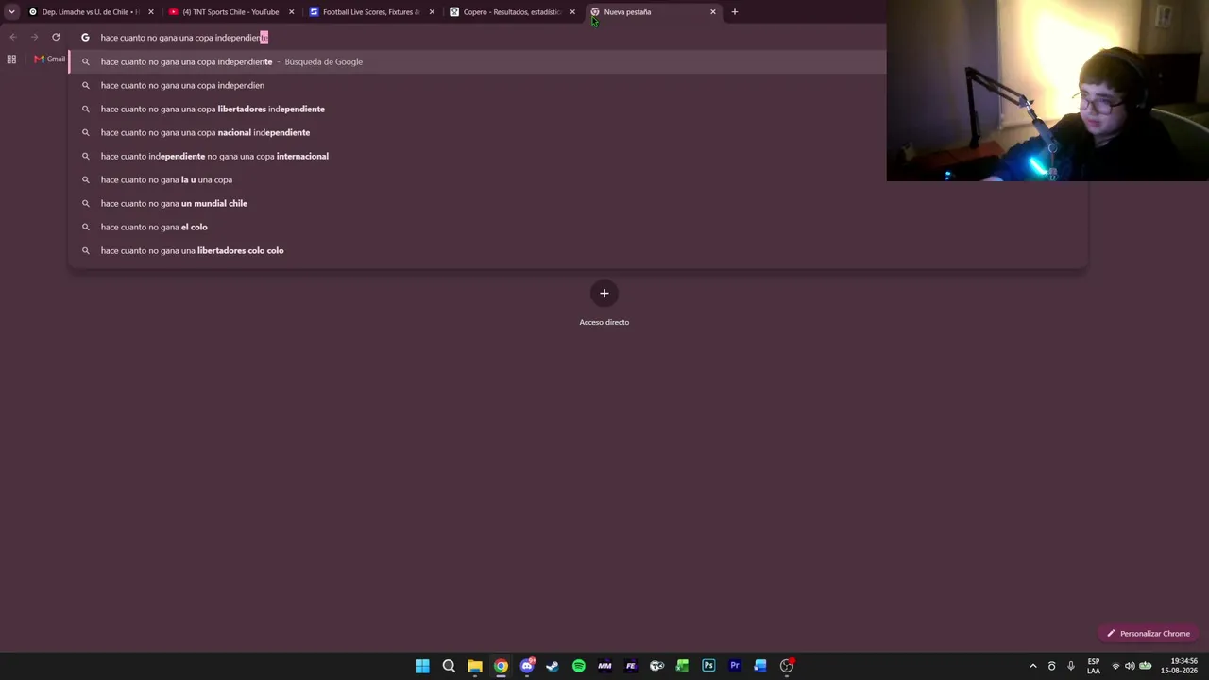Open Steam from the taskbar
1209x680 pixels.
tap(553, 666)
